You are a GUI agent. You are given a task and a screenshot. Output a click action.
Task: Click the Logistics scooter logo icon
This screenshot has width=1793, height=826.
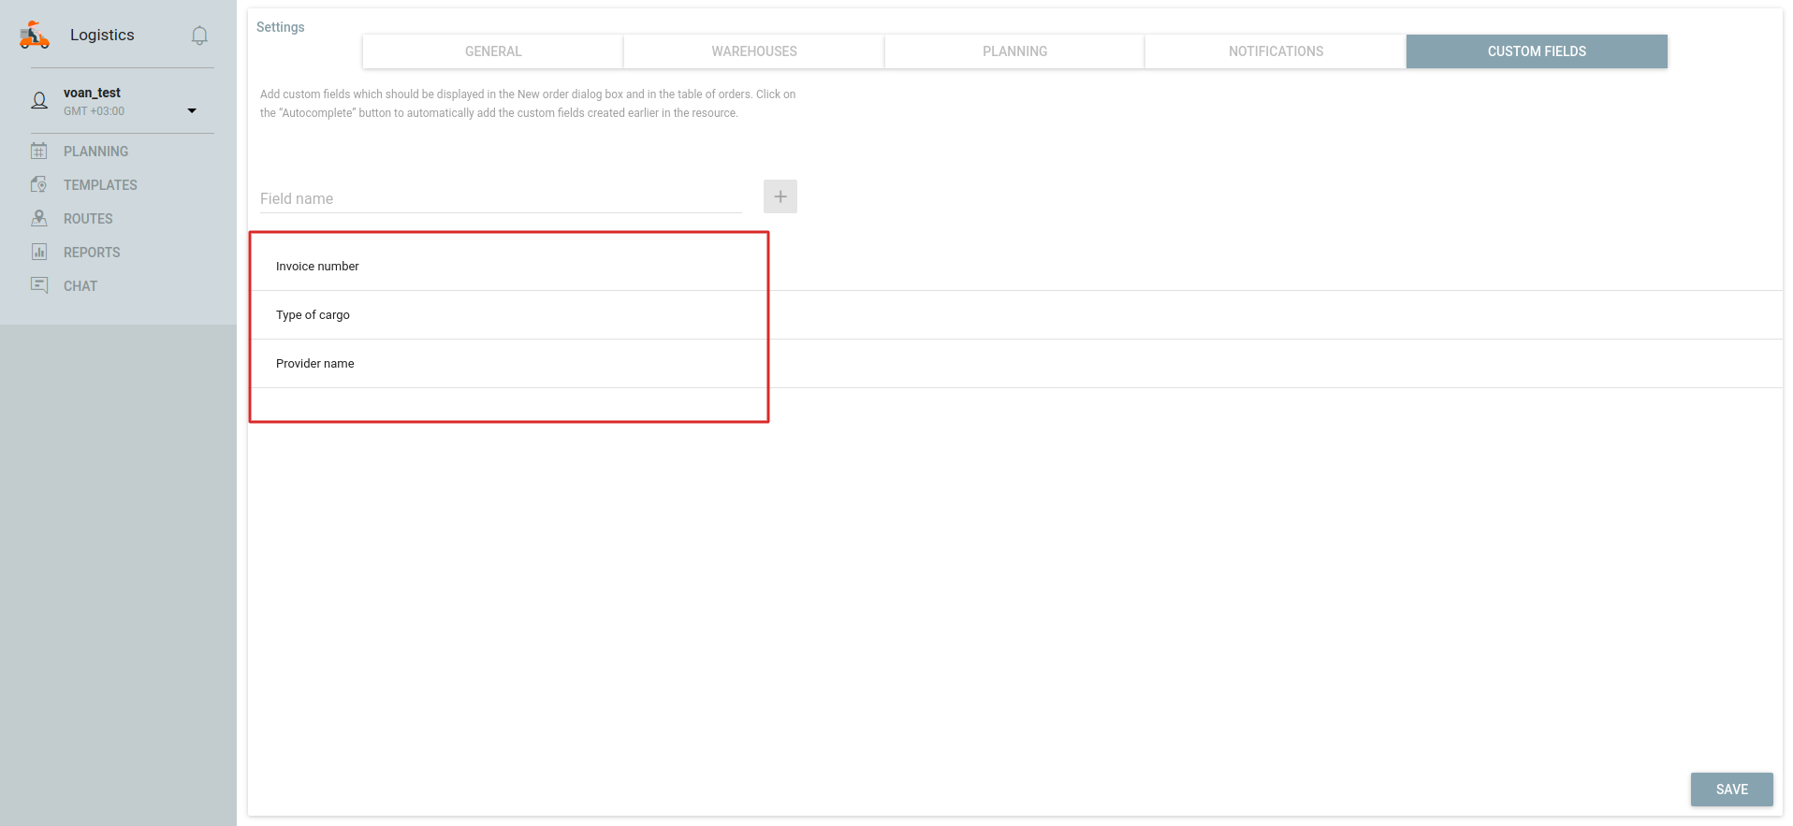35,35
